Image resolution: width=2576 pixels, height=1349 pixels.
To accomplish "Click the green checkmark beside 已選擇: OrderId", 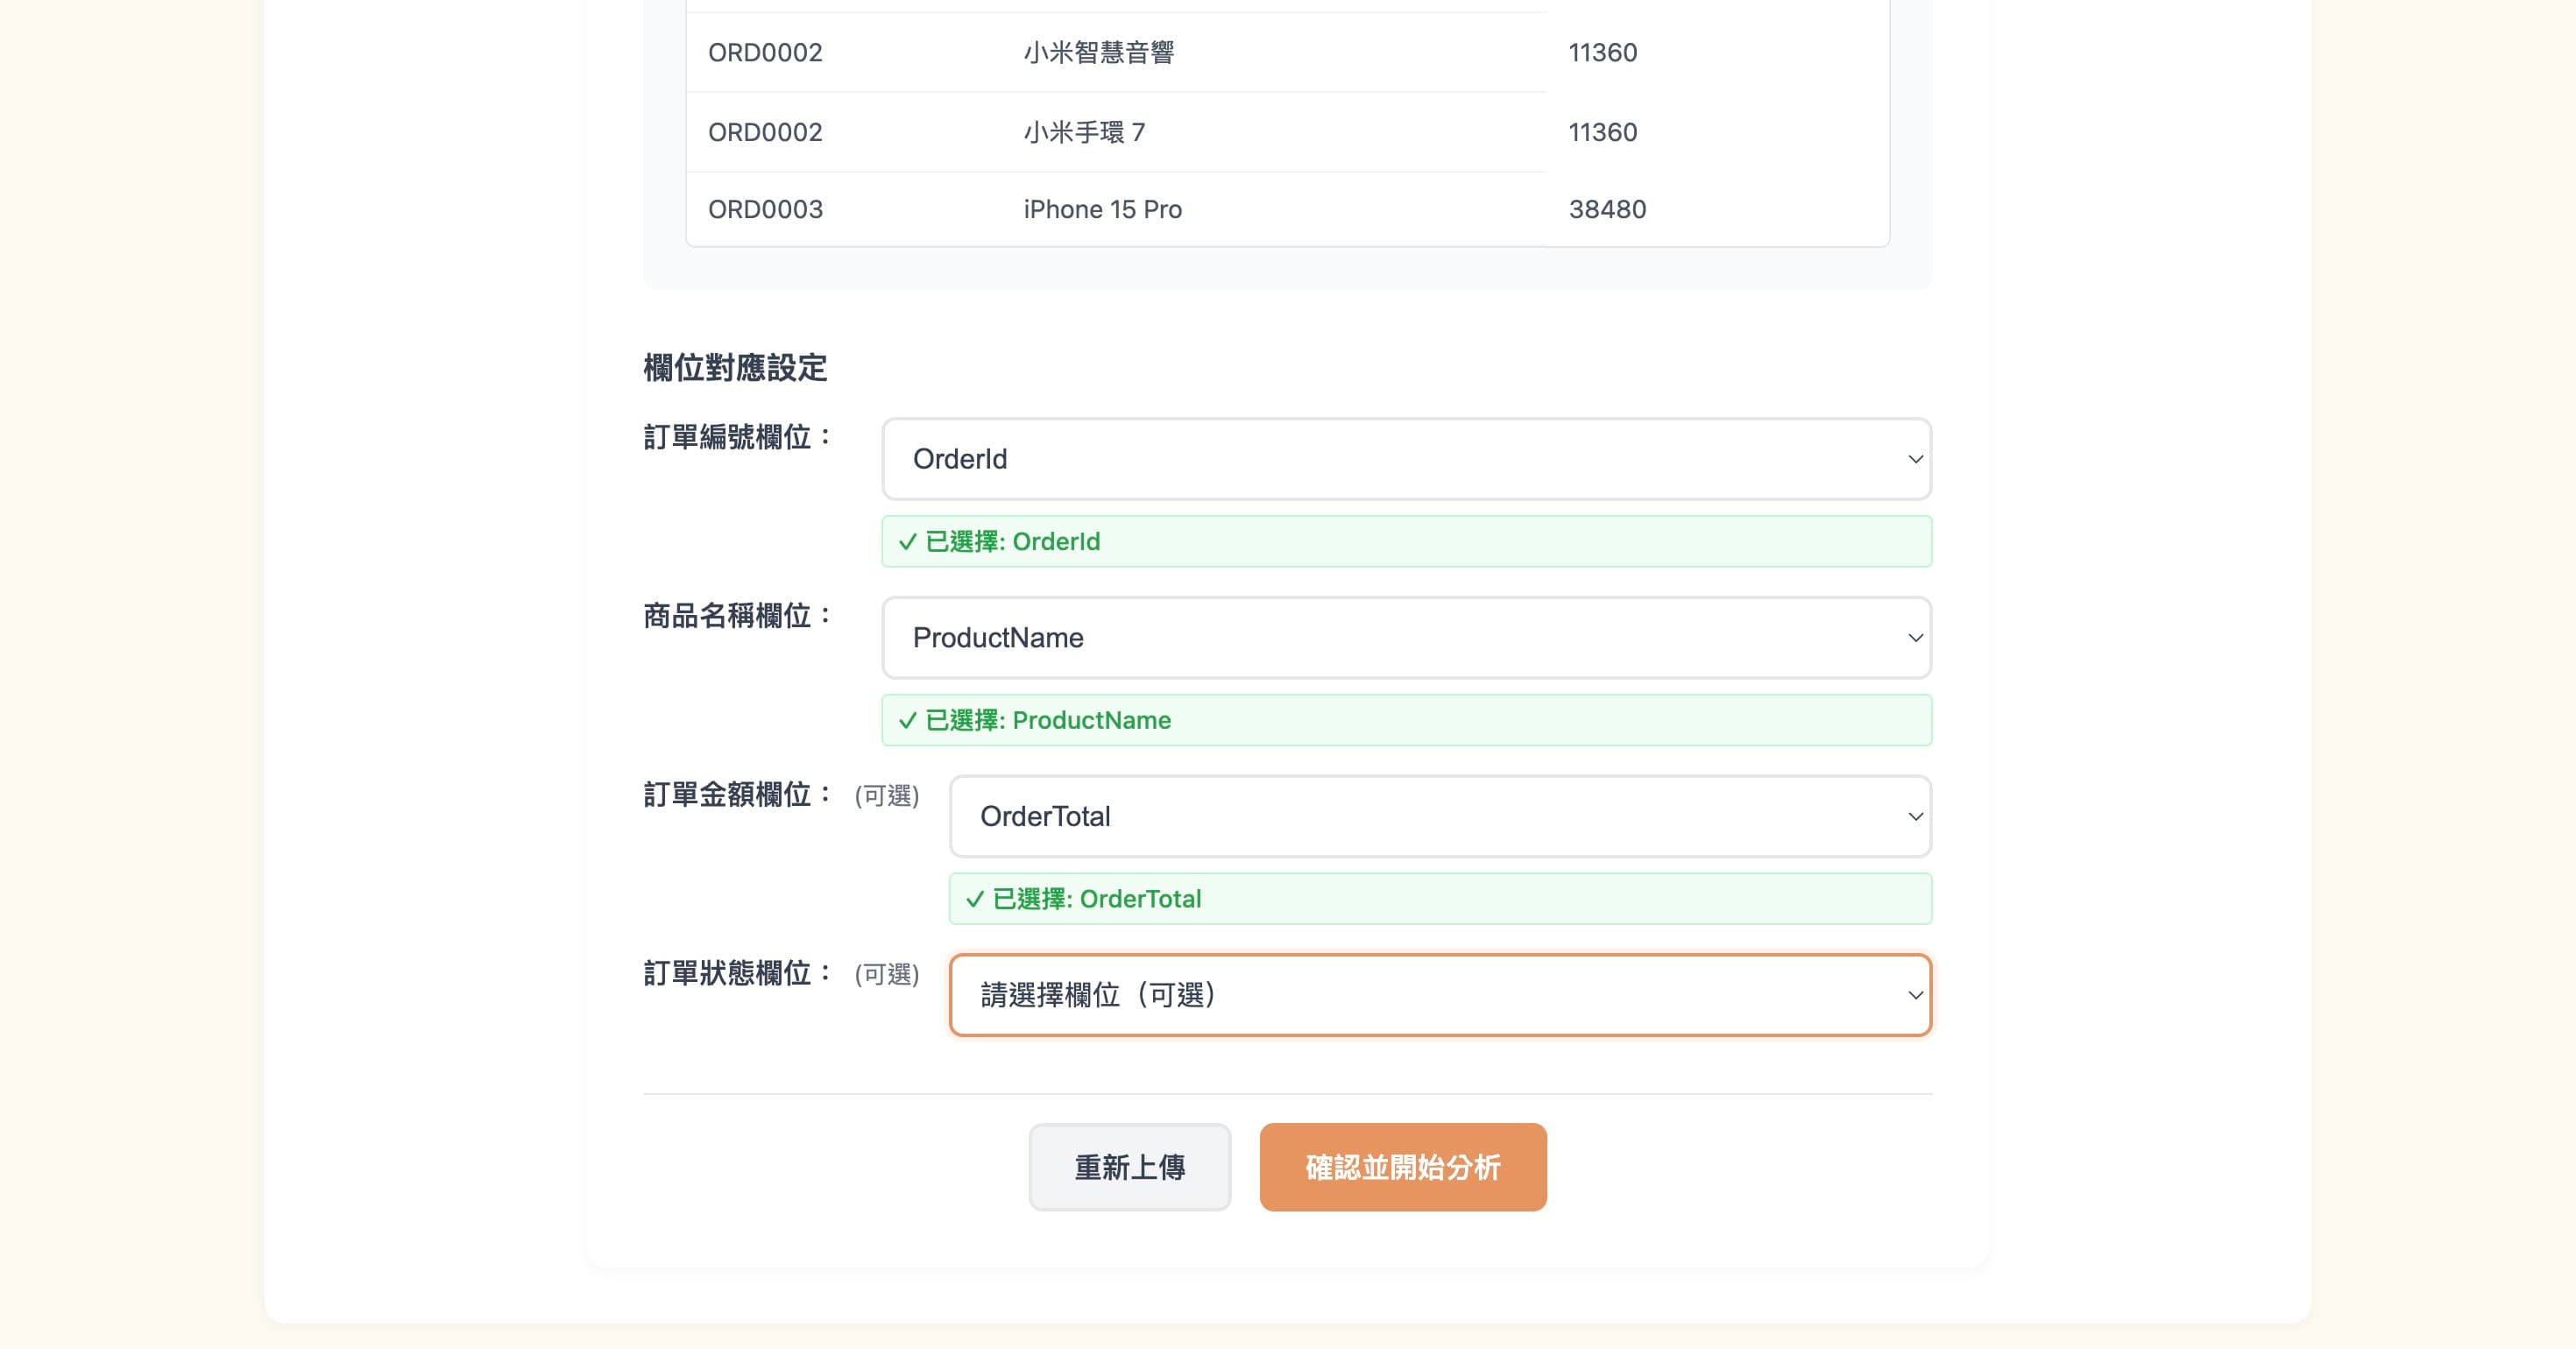I will coord(905,541).
